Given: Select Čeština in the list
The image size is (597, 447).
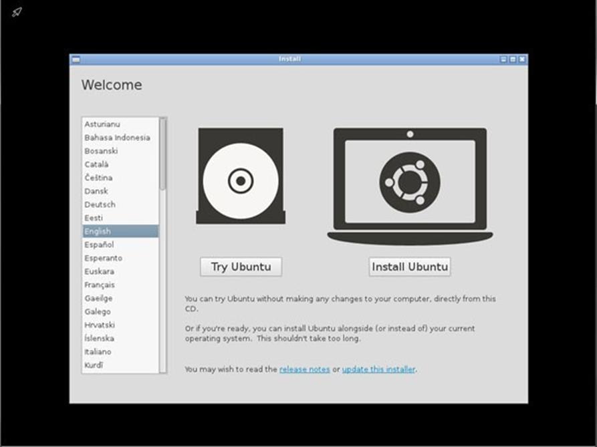Looking at the screenshot, I should 120,178.
